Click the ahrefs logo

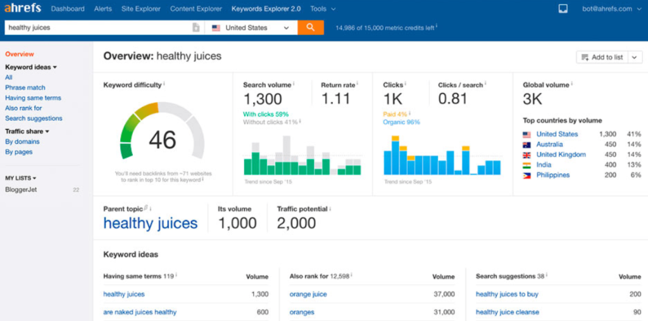pyautogui.click(x=22, y=8)
